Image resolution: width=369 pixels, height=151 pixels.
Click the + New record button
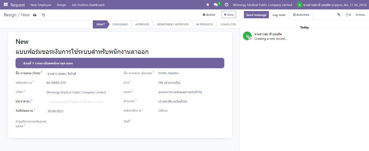tap(228, 15)
